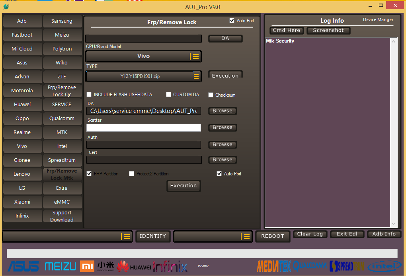Viewport: 406px width, 276px height.
Task: Open Support Download
Action: point(62,216)
